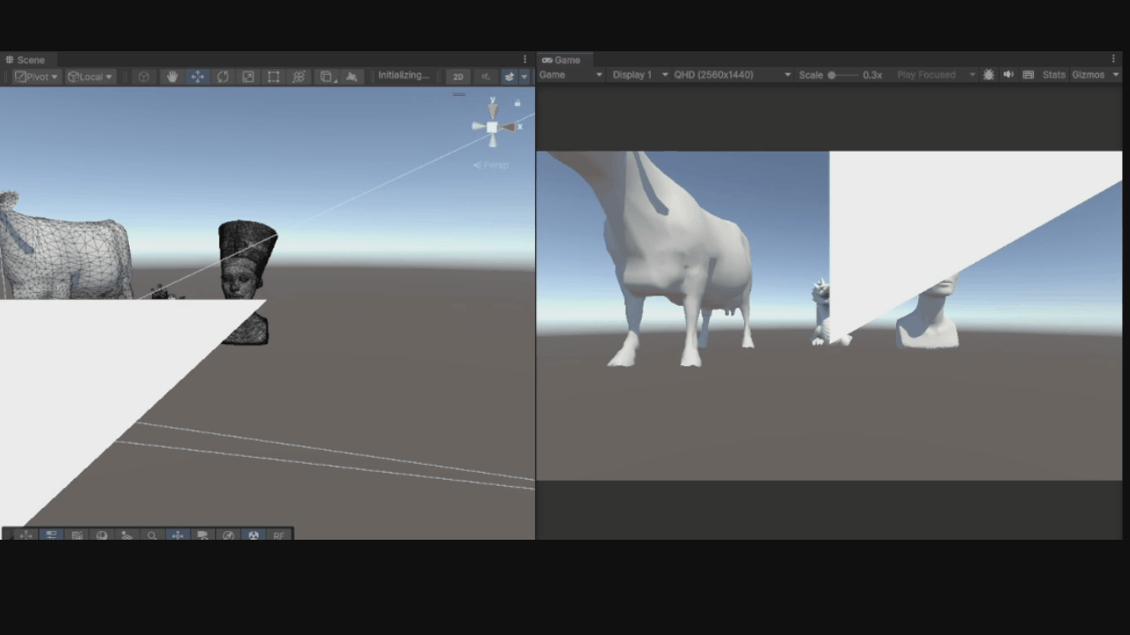The width and height of the screenshot is (1130, 635).
Task: Click the terrain icon in bottom overlay
Action: 127,535
